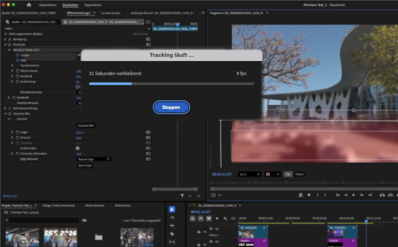Viewport: 398px width, 247px height.
Task: Toggle stopwatch for Chromatic Aberration
Action: tap(17, 154)
